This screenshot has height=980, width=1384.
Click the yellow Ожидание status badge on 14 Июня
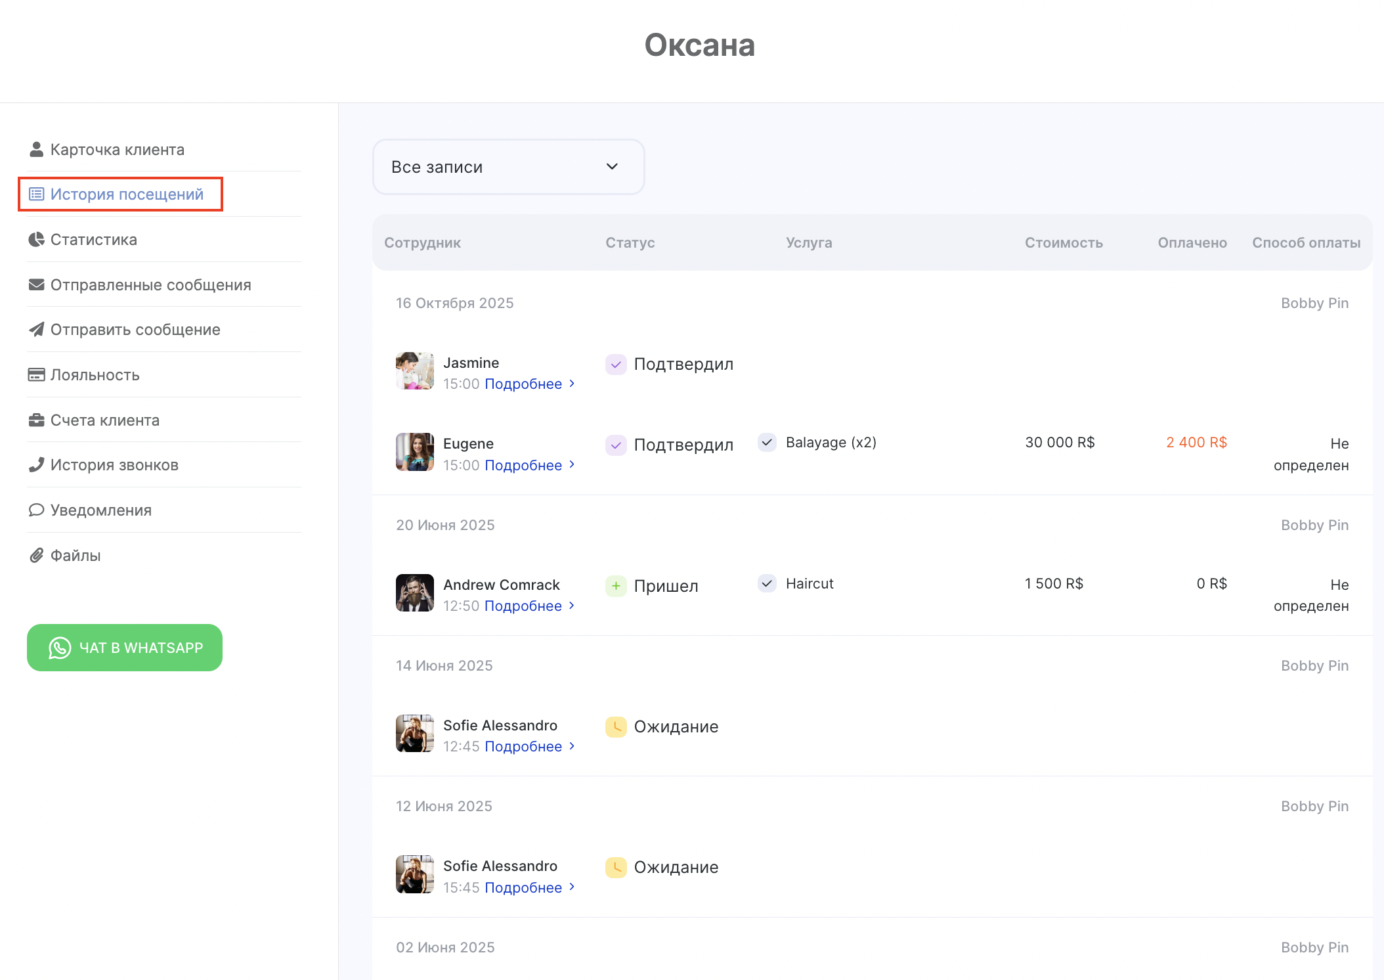(615, 727)
